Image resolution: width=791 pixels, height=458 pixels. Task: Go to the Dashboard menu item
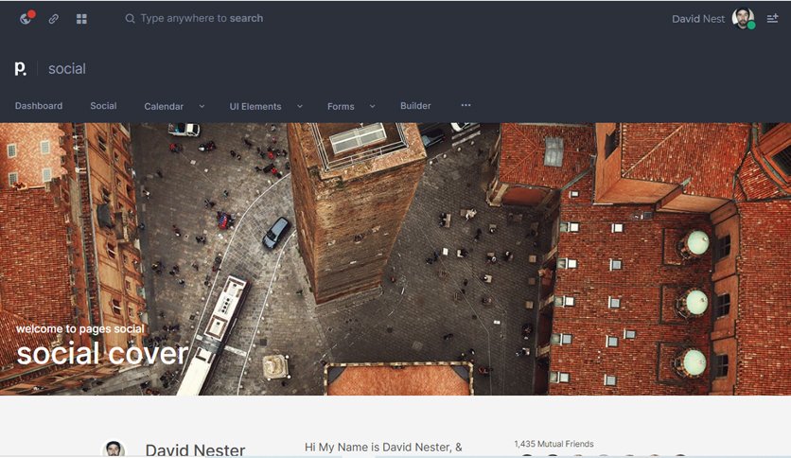pos(39,106)
